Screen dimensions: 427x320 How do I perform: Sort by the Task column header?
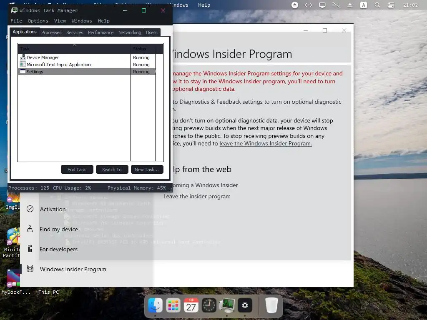click(74, 49)
